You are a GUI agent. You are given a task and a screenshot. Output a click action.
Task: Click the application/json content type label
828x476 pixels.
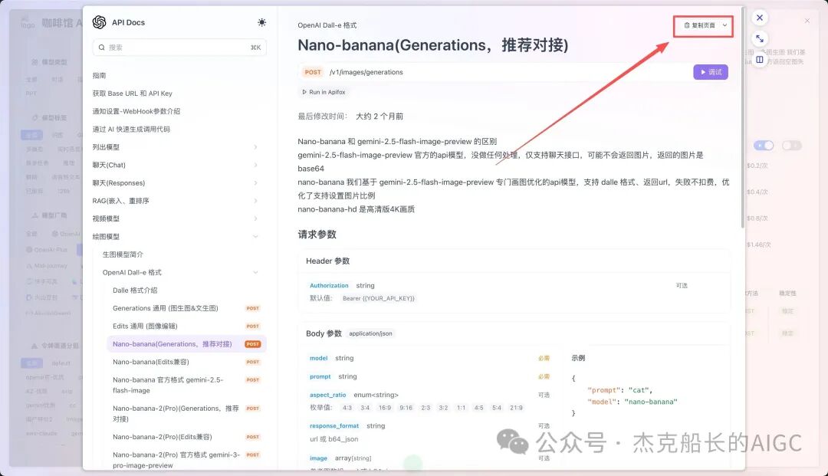click(x=371, y=333)
